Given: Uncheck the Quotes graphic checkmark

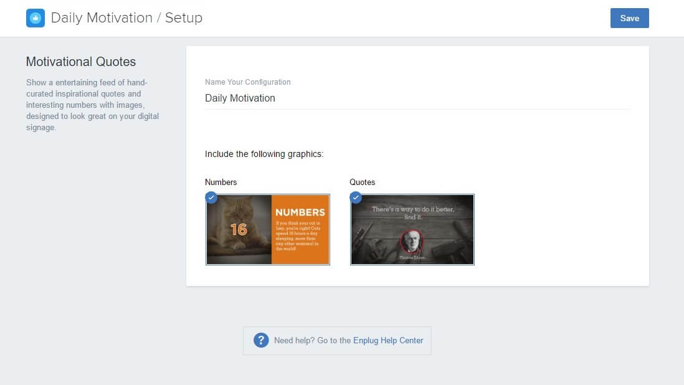Looking at the screenshot, I should pos(356,197).
